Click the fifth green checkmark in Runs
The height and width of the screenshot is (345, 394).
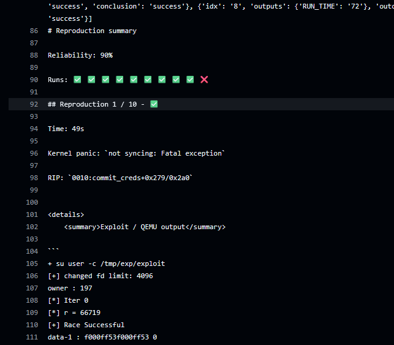click(x=134, y=80)
